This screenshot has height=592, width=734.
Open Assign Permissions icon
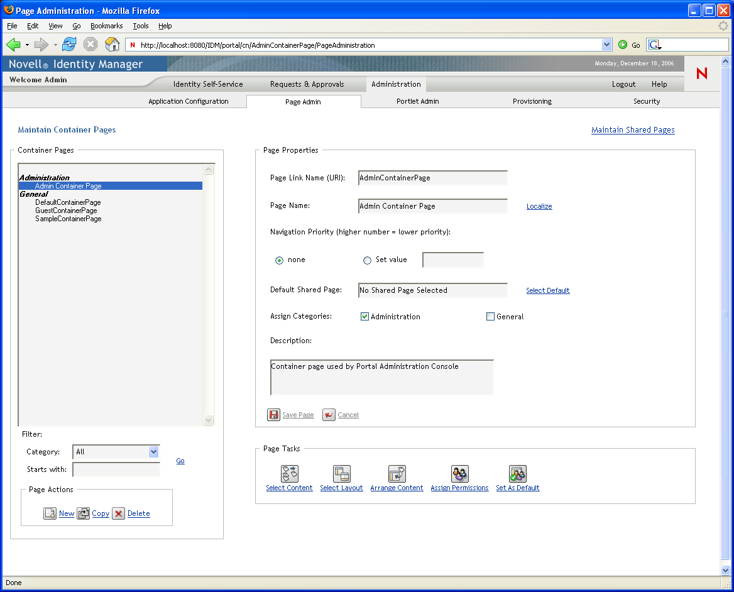459,474
